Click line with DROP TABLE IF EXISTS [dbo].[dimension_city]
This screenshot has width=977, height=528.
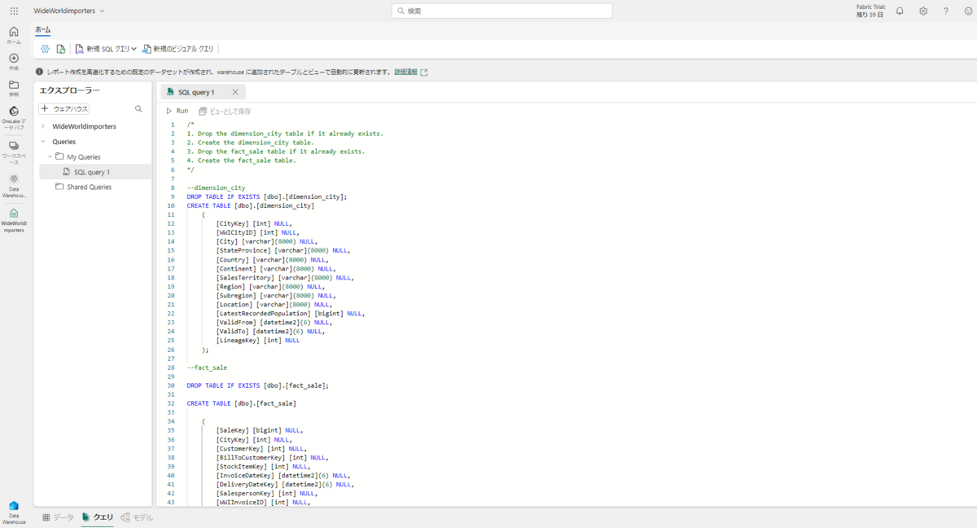coord(267,196)
